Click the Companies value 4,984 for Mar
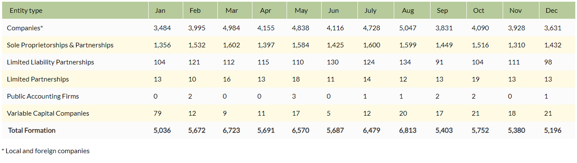The height and width of the screenshot is (163, 577). [231, 28]
